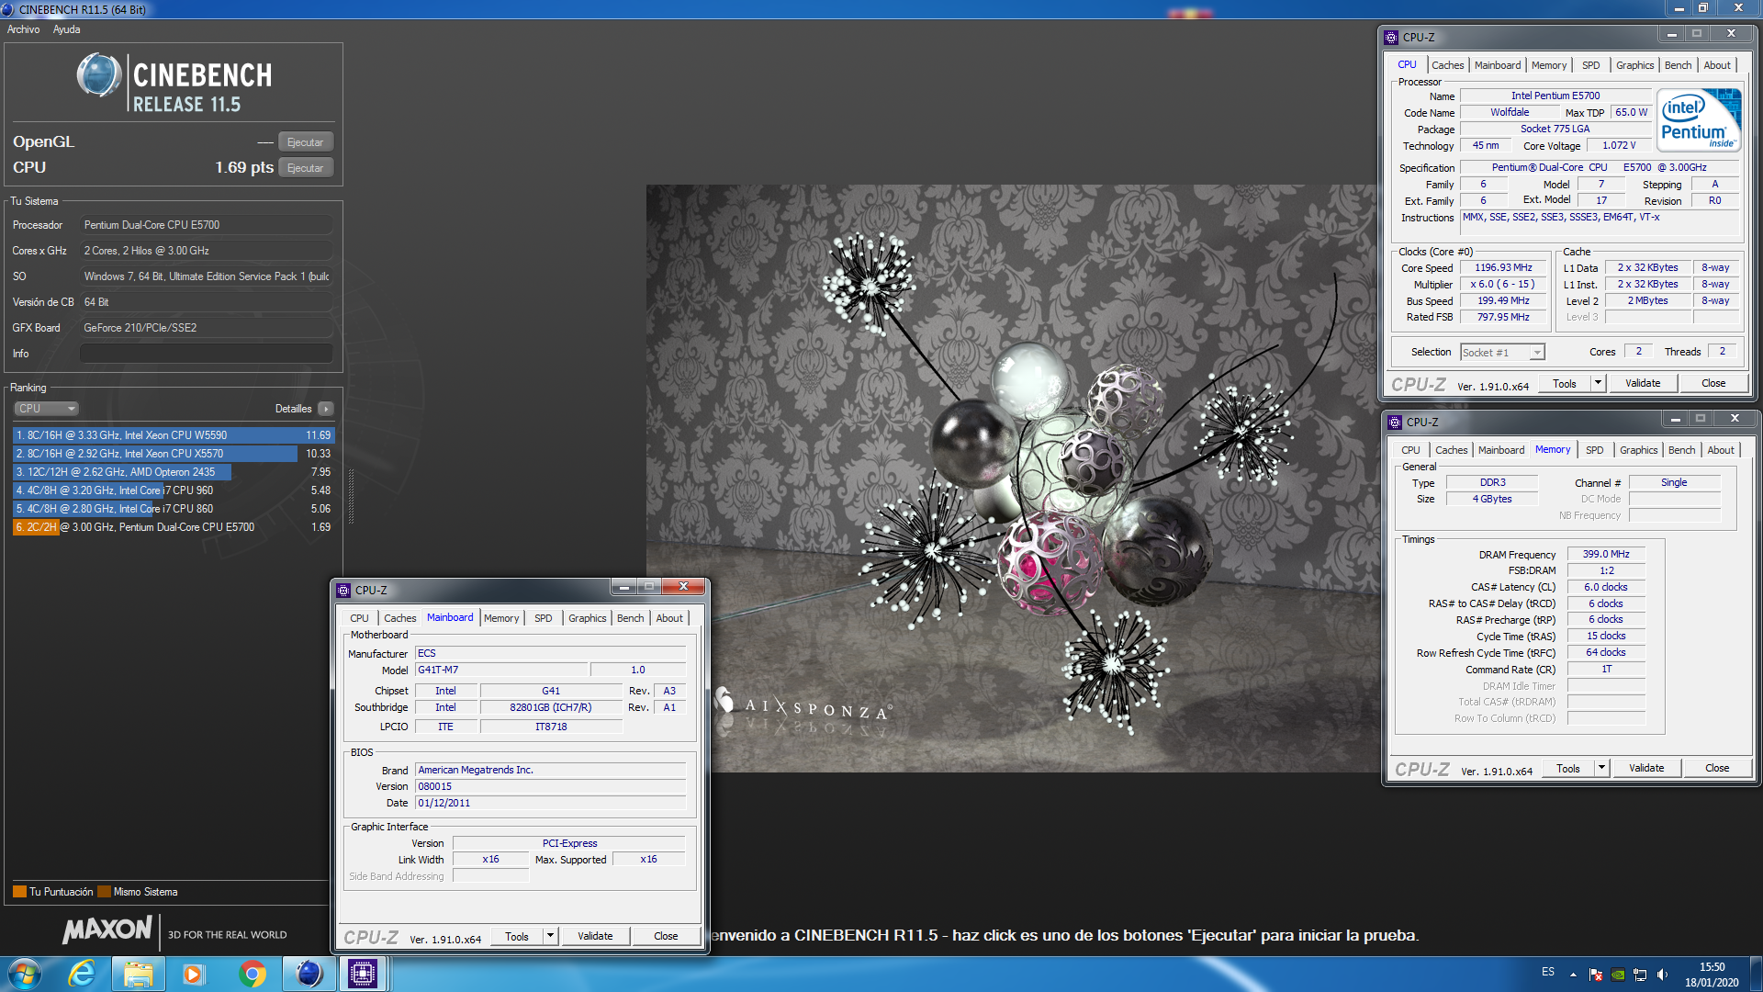Open the volume speaker tray icon
Image resolution: width=1763 pixels, height=992 pixels.
click(1662, 975)
